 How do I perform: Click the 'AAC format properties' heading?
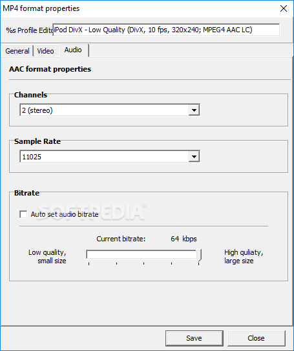[50, 69]
